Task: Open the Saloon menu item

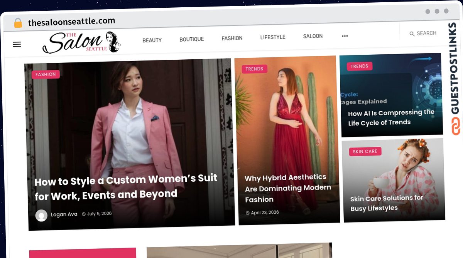Action: [313, 36]
